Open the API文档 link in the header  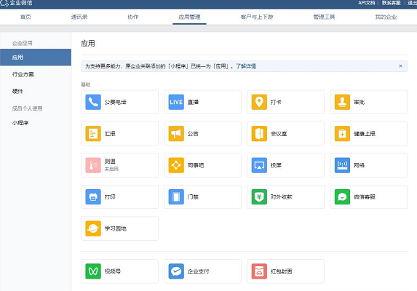[366, 3]
